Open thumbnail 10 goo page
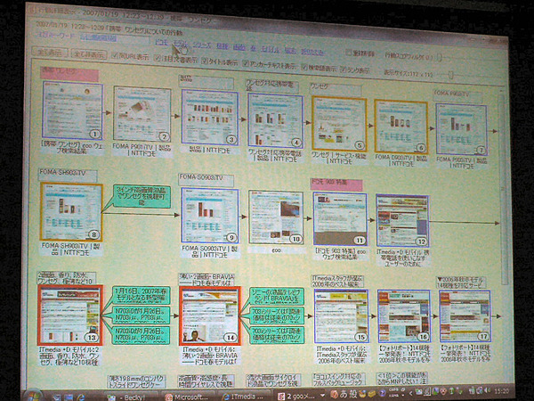This screenshot has width=534, height=401. [x=276, y=217]
